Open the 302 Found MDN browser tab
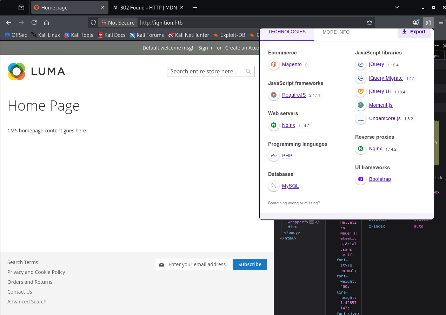This screenshot has width=446, height=315. pos(147,7)
